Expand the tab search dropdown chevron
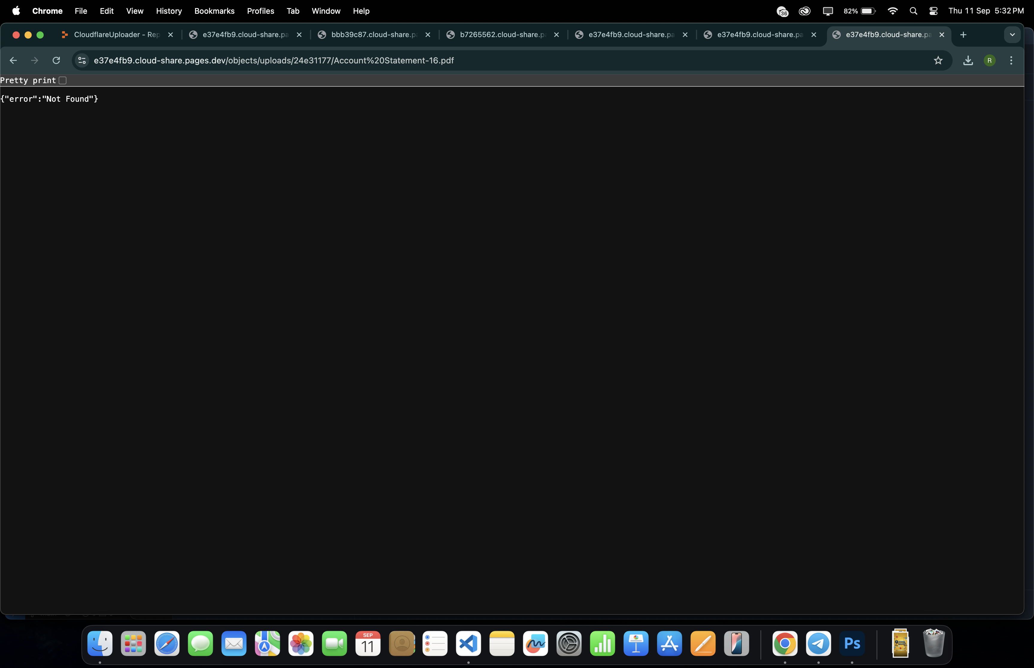This screenshot has width=1034, height=668. (x=1012, y=35)
